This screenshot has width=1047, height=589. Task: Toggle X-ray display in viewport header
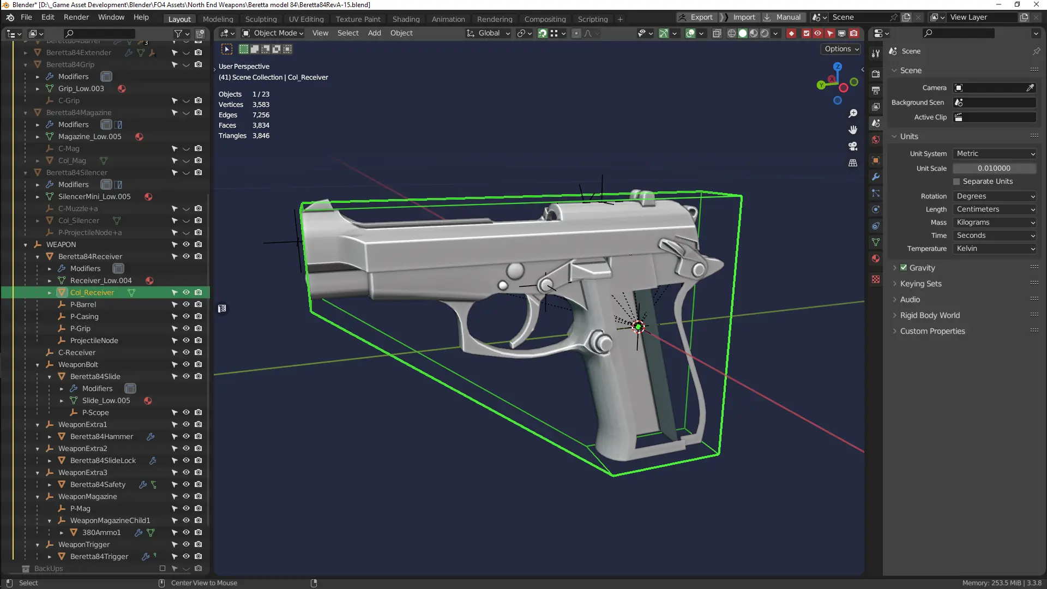[717, 33]
